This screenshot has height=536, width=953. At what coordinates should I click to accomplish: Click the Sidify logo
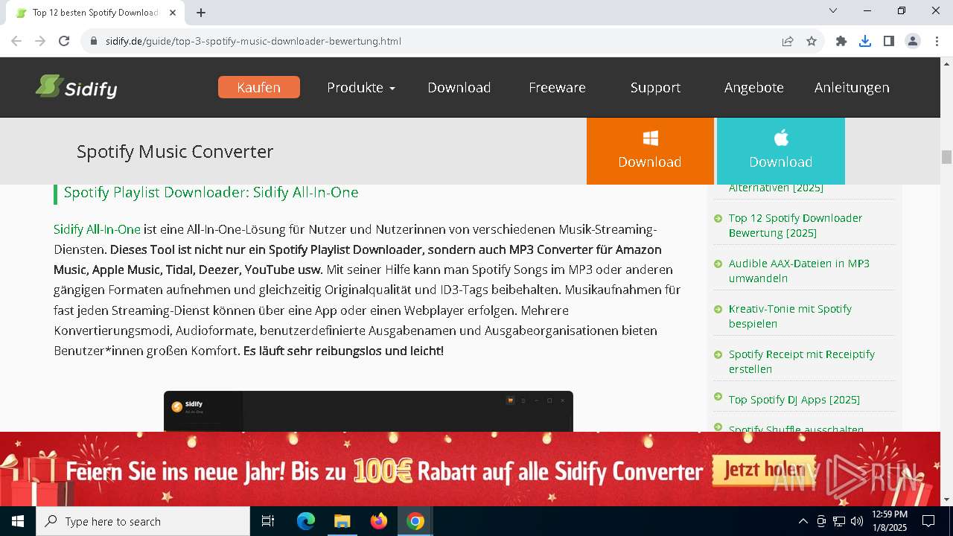click(x=76, y=87)
